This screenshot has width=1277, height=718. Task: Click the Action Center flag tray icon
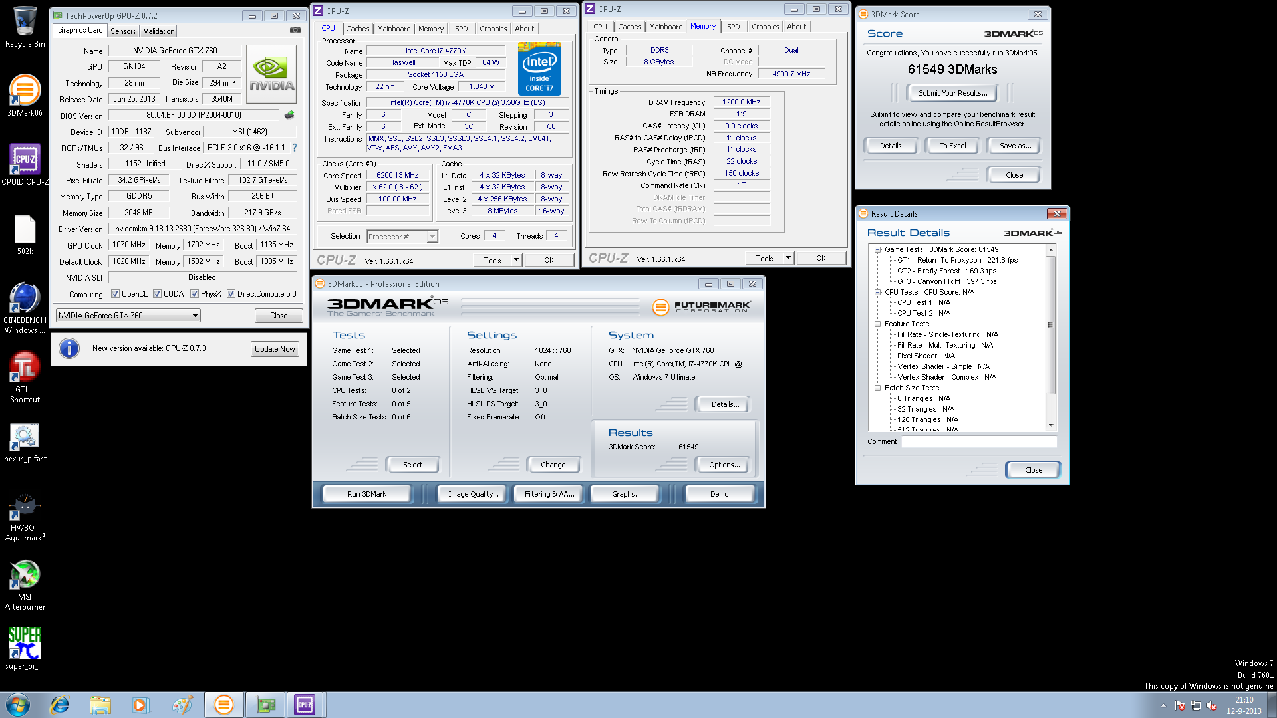click(1180, 705)
